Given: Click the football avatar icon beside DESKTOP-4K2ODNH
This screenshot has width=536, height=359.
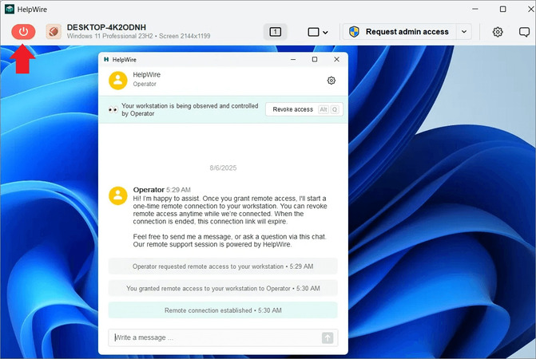Looking at the screenshot, I should point(54,32).
